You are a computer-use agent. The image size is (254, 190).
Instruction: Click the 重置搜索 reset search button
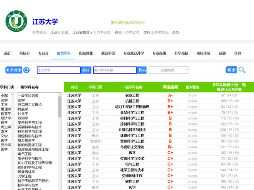pos(13,70)
